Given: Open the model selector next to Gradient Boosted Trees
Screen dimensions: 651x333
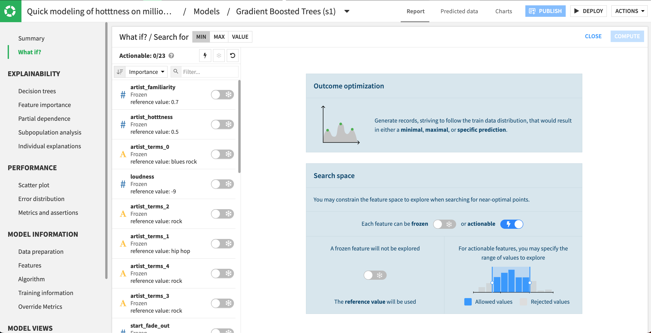Looking at the screenshot, I should click(x=347, y=11).
